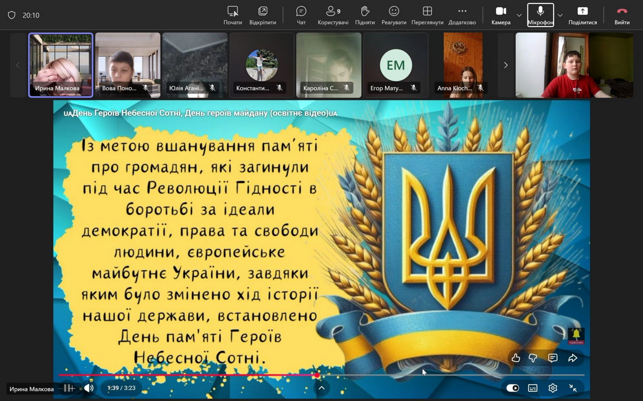The image size is (643, 401).
Task: Expand the chevron-up panel in video player
Action: click(x=322, y=388)
